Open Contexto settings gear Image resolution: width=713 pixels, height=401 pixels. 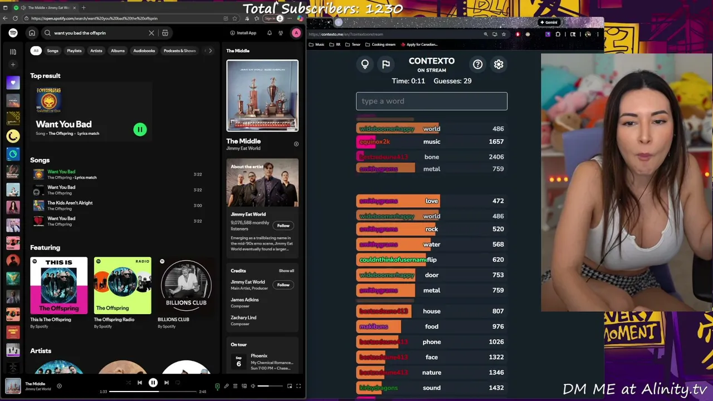pos(499,65)
